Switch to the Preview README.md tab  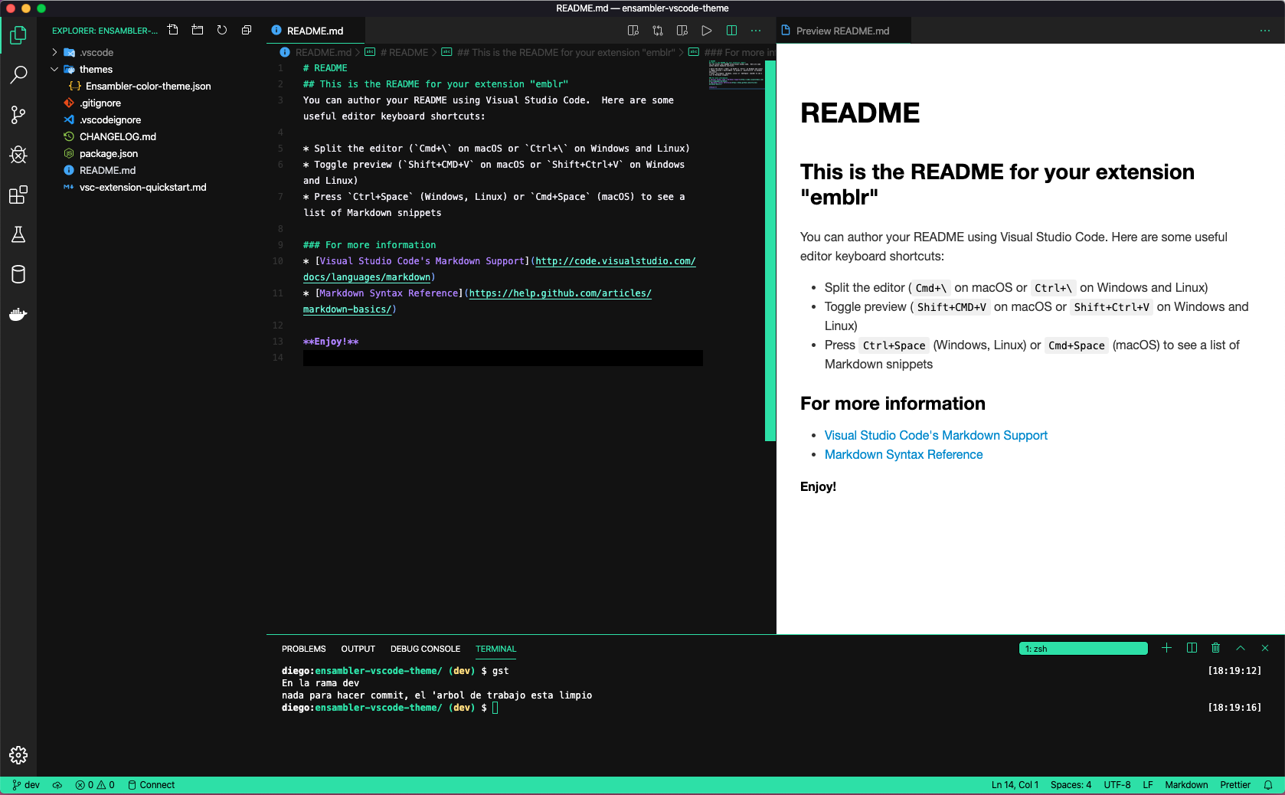pyautogui.click(x=843, y=31)
